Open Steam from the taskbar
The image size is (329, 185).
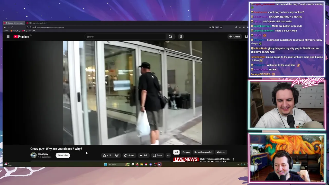coord(159,164)
